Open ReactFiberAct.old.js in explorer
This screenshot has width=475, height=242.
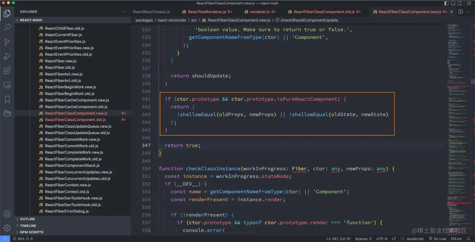[73, 81]
